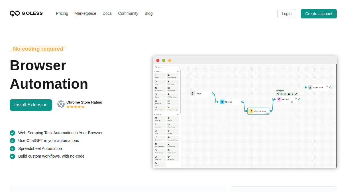Select the Take Screenshot block

(160, 145)
